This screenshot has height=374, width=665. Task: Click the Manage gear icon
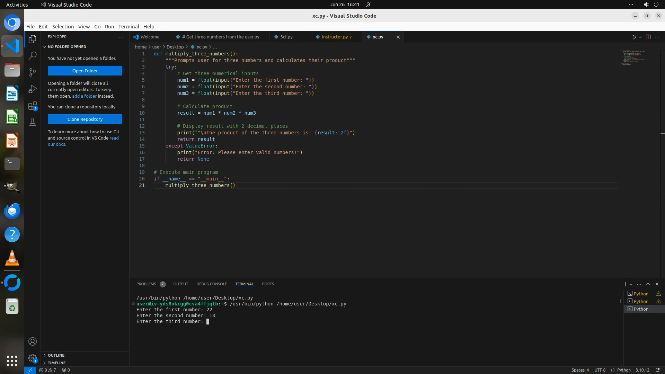point(33,358)
